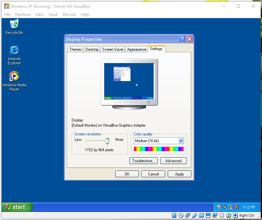Click the Windows activation keys tray icon
This screenshot has height=220, width=262.
(x=219, y=207)
